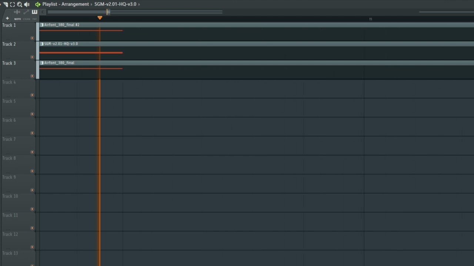
Task: Mute Track 2 with its dot
Action: point(32,57)
